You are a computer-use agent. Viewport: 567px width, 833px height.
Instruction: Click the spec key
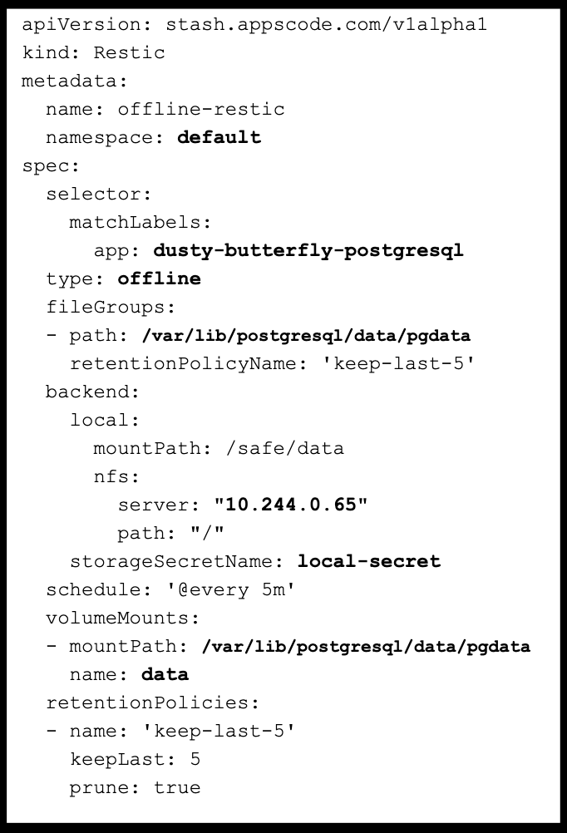(51, 166)
